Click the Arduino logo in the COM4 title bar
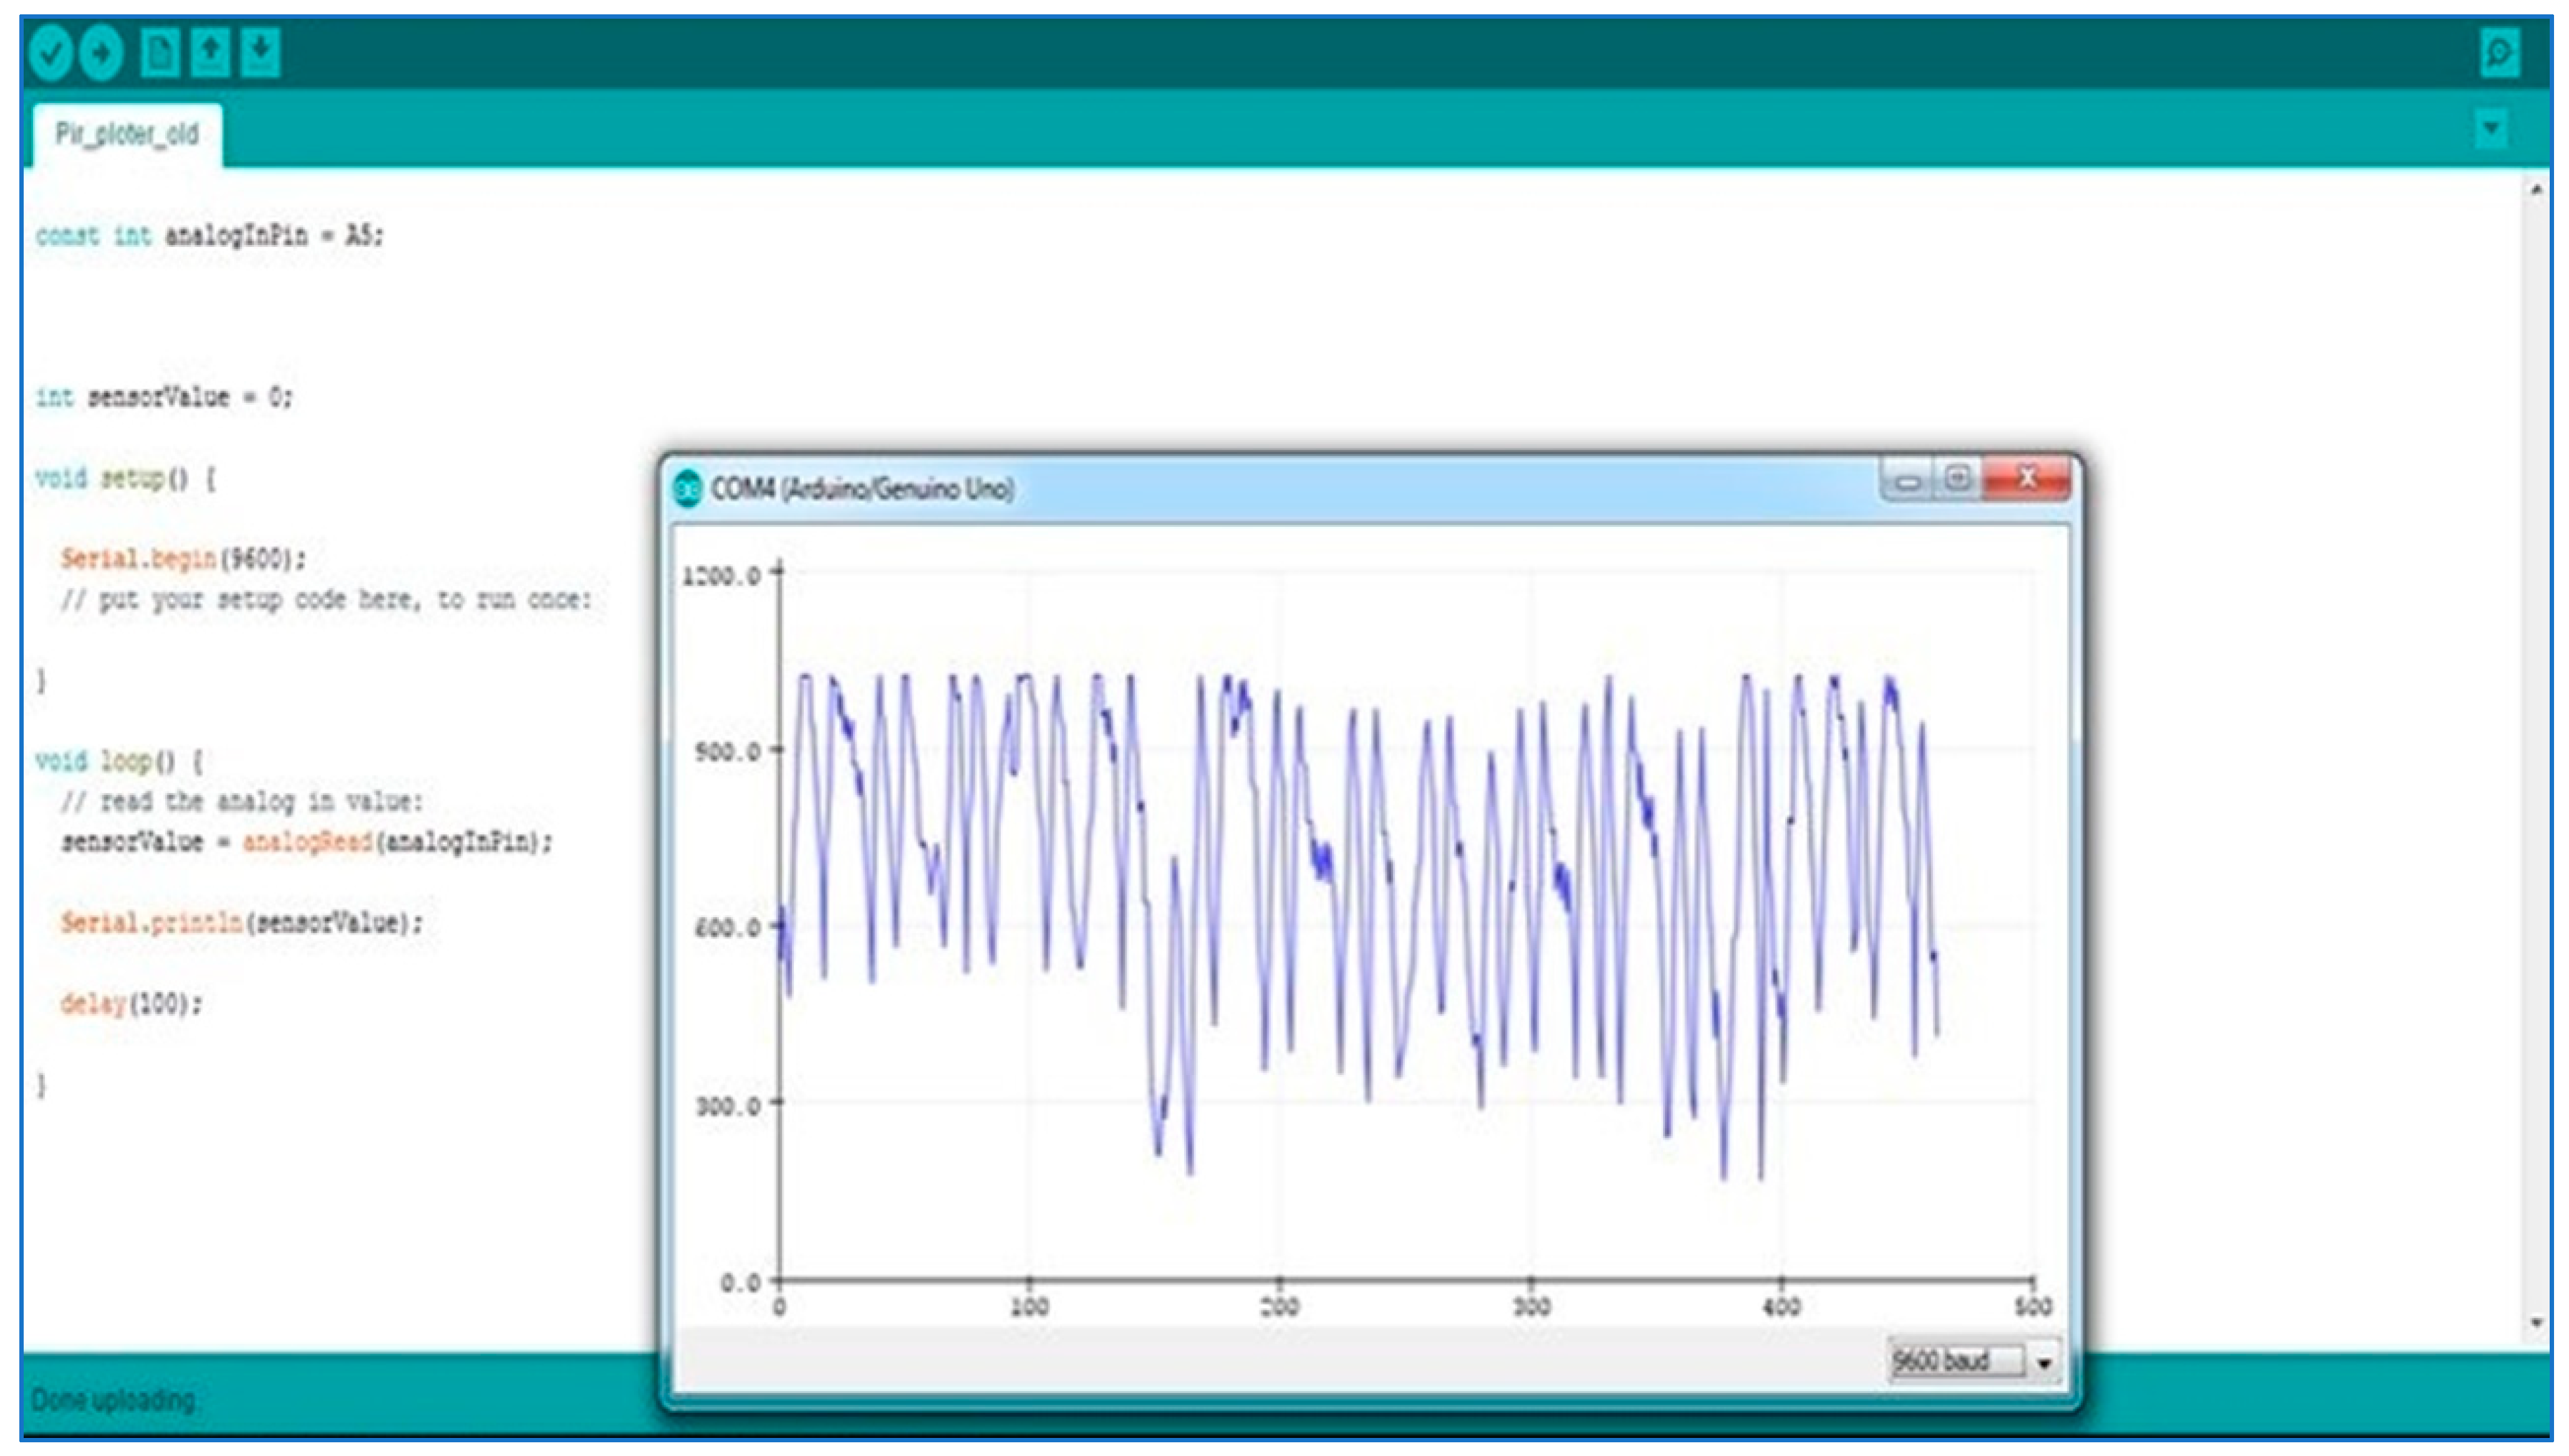Image resolution: width=2569 pixels, height=1456 pixels. coord(688,489)
